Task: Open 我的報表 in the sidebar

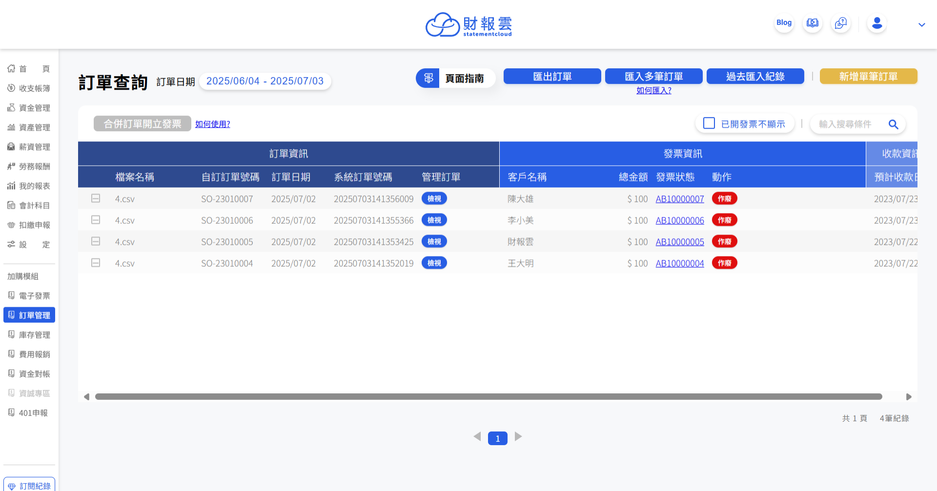Action: pyautogui.click(x=29, y=186)
